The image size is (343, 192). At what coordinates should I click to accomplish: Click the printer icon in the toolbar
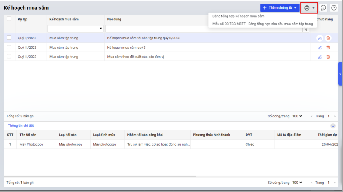pos(307,8)
